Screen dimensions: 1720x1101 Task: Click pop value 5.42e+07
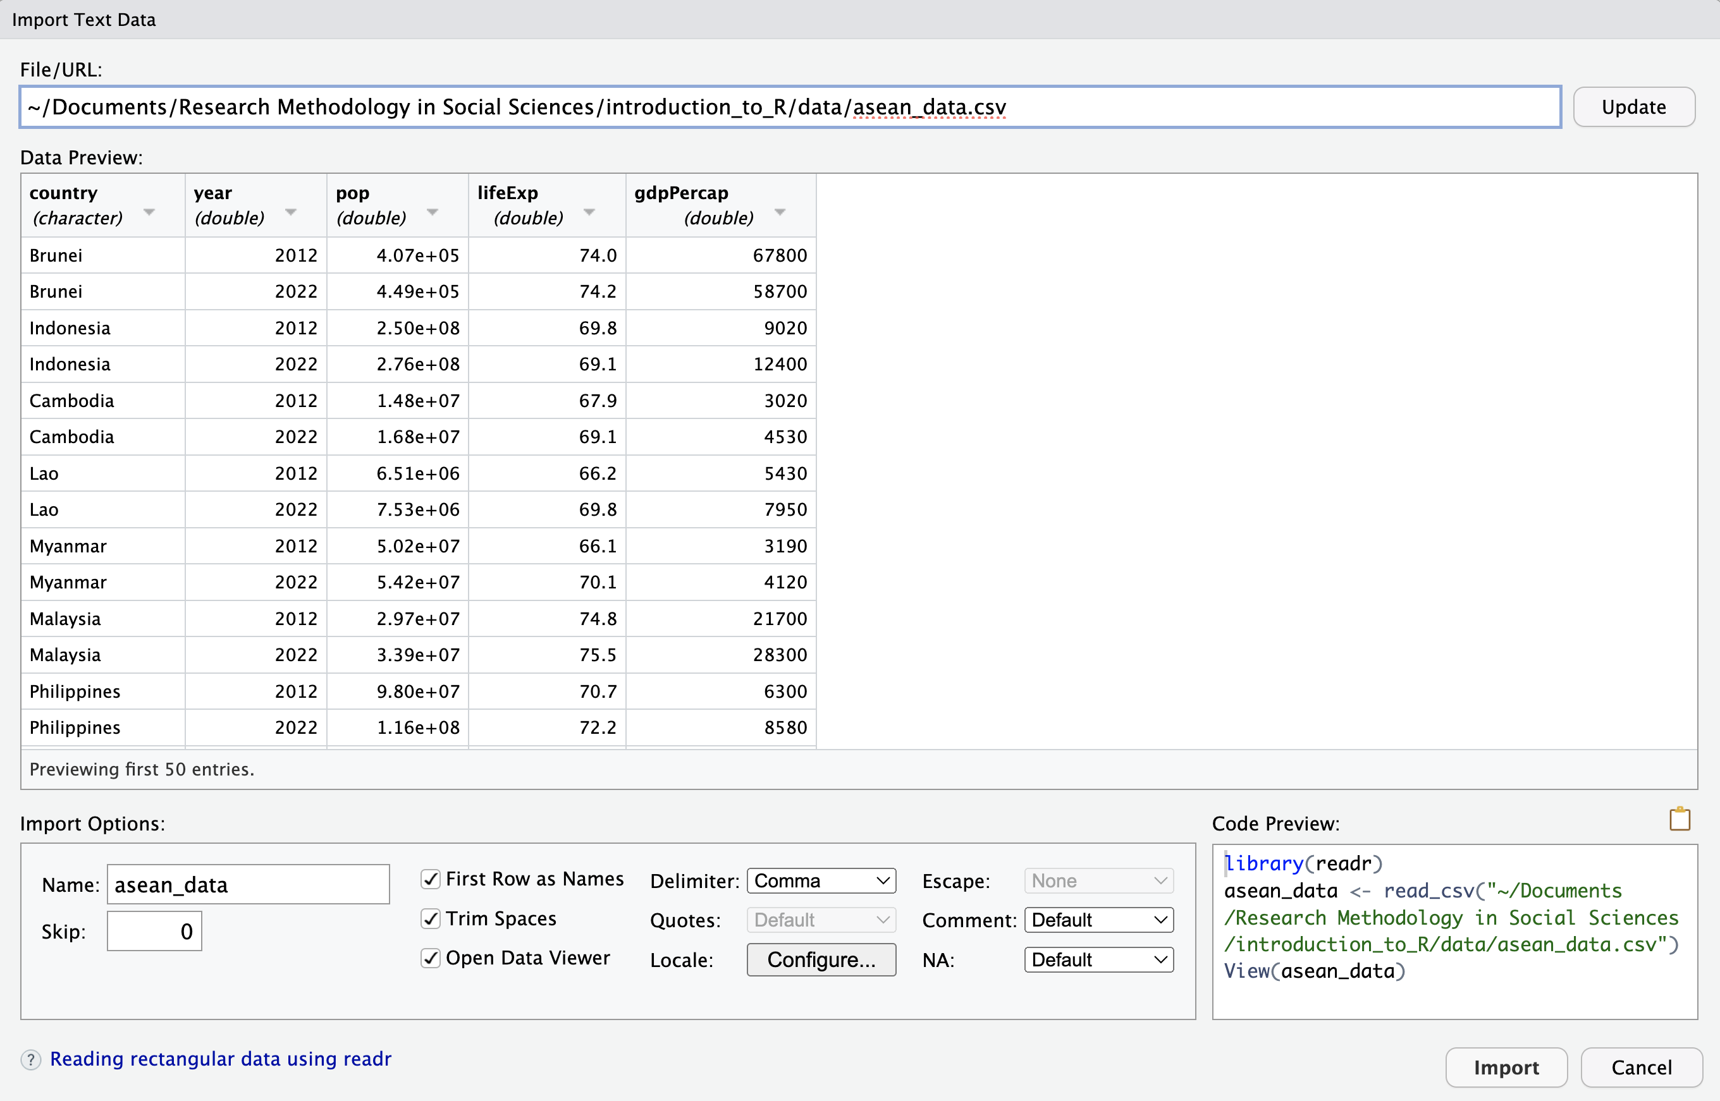click(x=417, y=582)
